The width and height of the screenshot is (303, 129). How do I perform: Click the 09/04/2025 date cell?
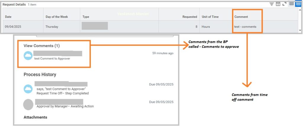click(13, 27)
